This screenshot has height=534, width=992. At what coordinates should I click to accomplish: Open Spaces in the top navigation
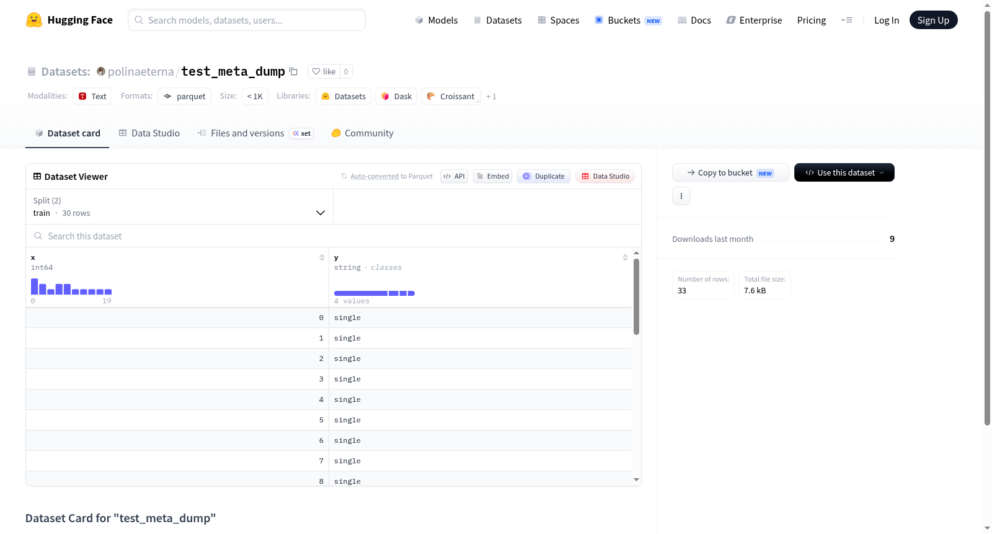(x=558, y=20)
